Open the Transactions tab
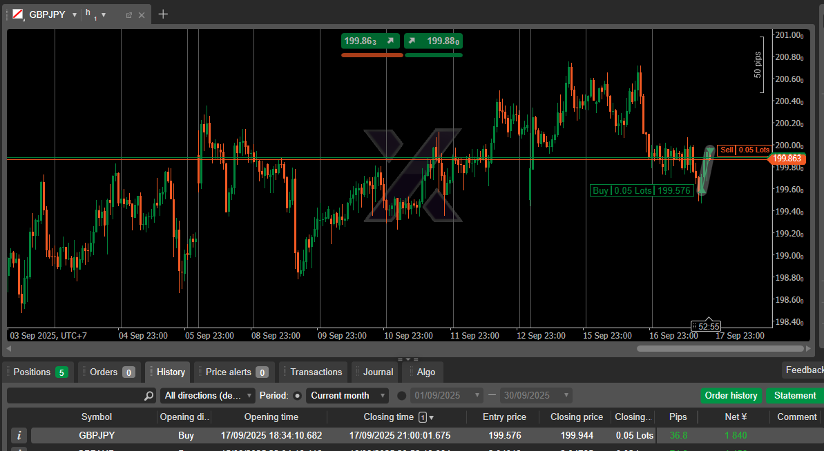The image size is (824, 451). [x=316, y=372]
